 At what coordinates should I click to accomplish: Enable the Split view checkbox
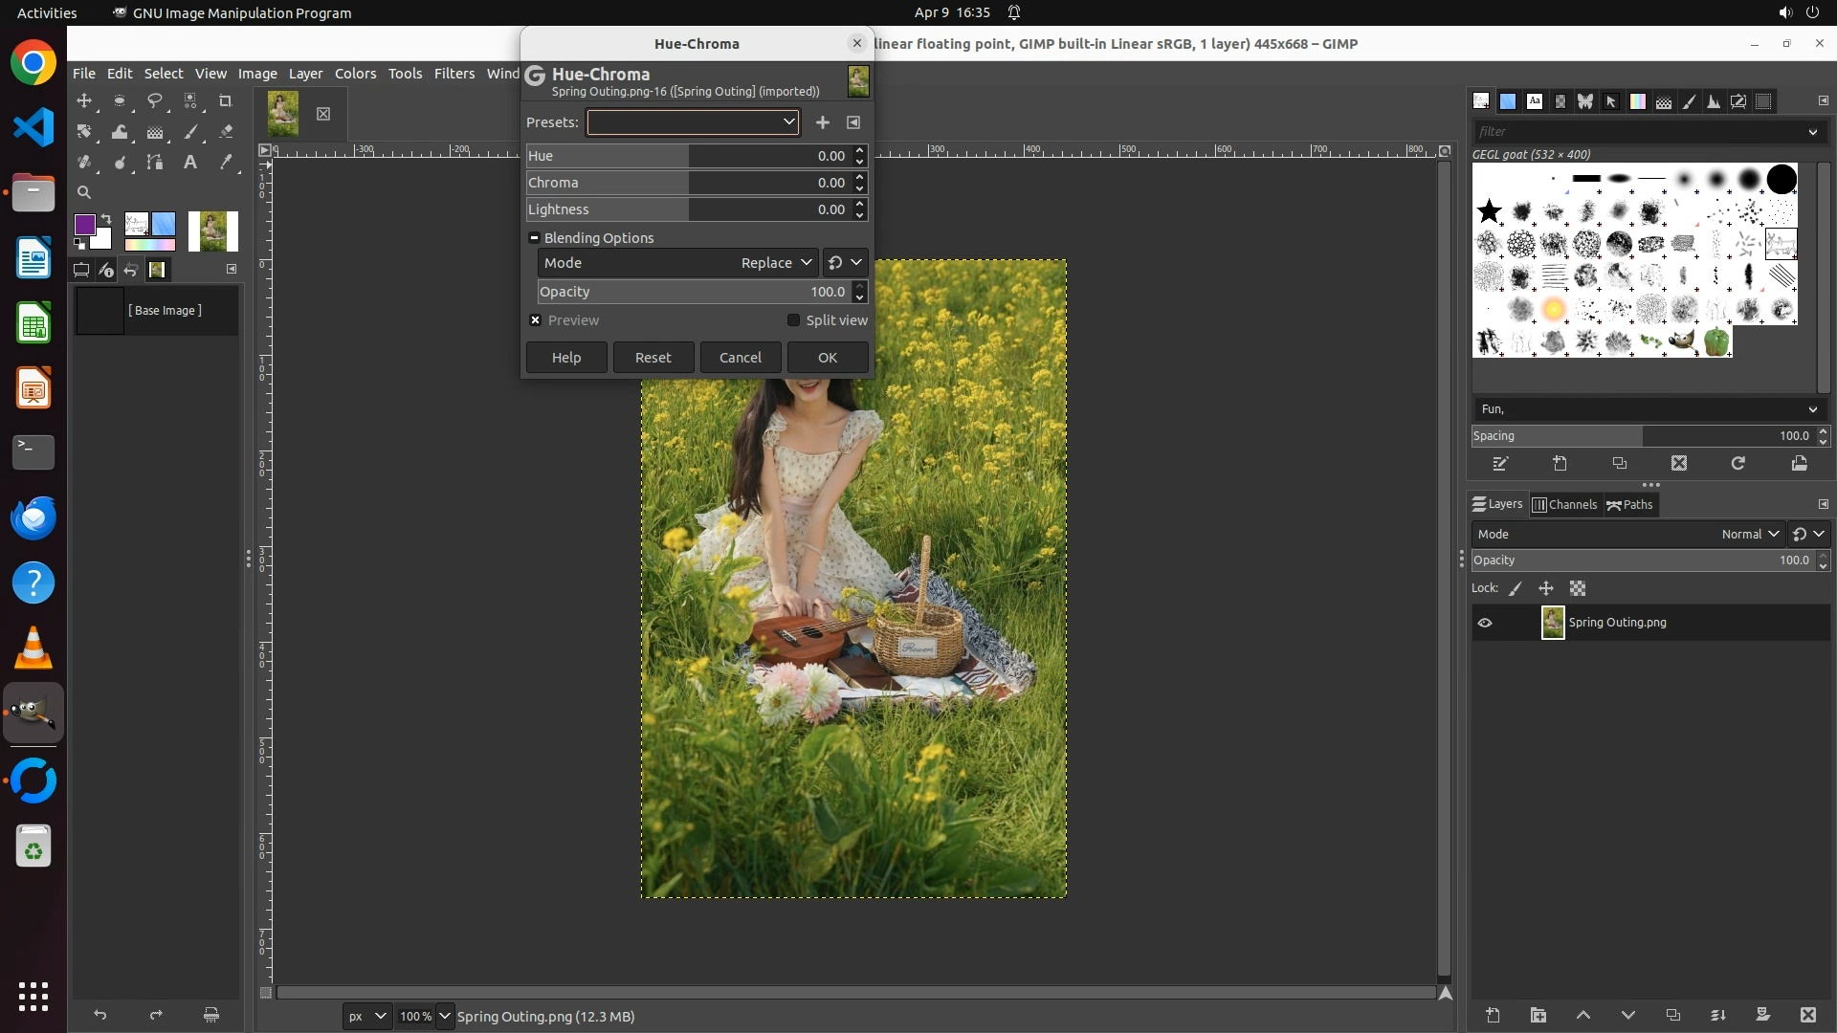[x=793, y=320]
